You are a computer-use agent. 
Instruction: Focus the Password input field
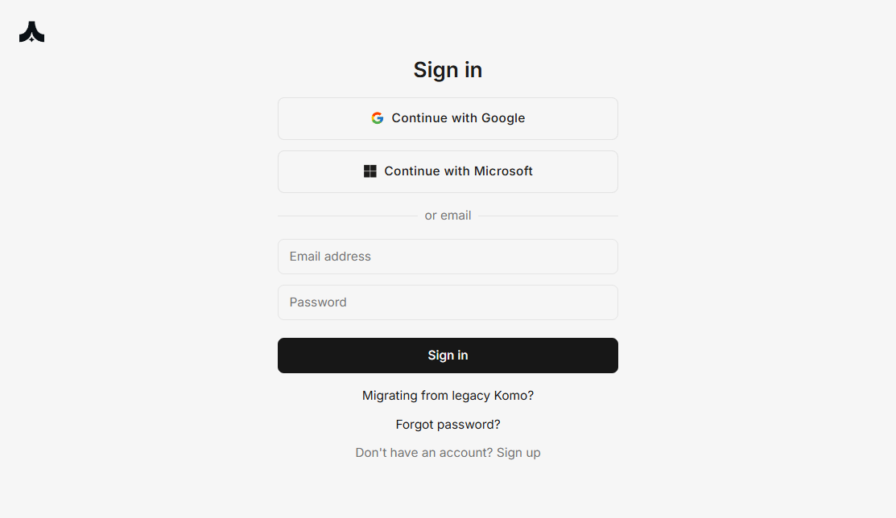point(448,302)
